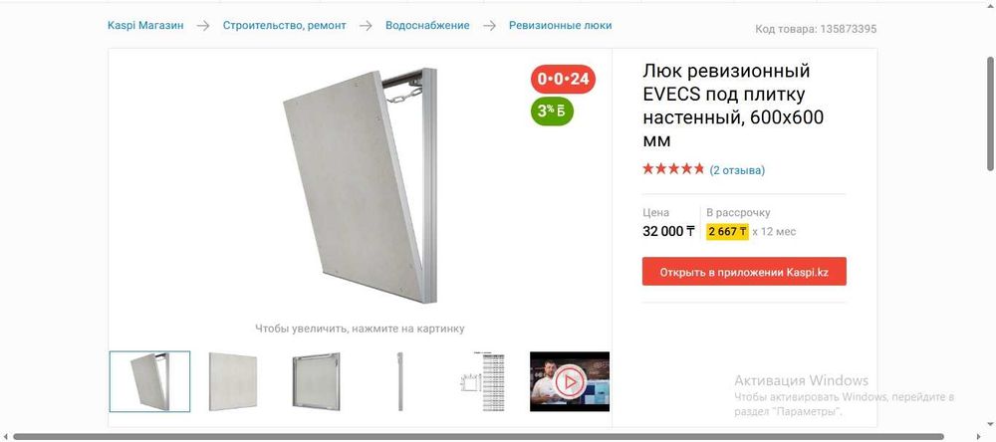Select the size table thumbnail
Viewport: 996px width, 442px height.
coord(484,381)
